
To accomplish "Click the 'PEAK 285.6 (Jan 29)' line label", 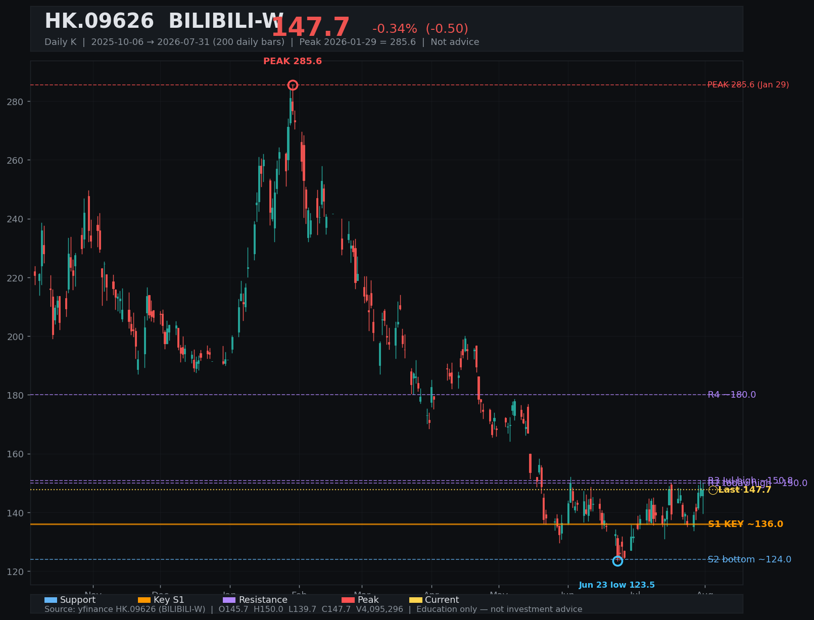I will pyautogui.click(x=748, y=85).
